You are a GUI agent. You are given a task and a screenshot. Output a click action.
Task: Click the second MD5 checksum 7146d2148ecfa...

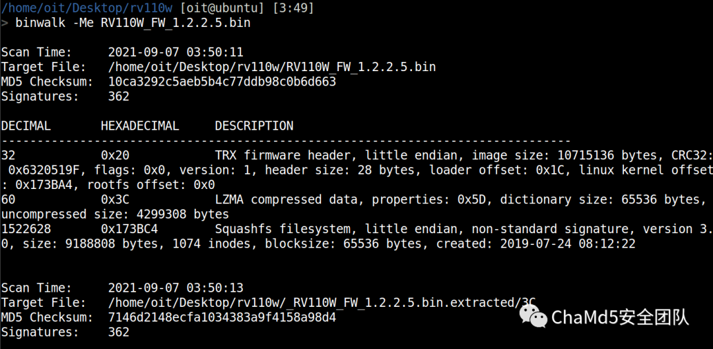pyautogui.click(x=222, y=317)
